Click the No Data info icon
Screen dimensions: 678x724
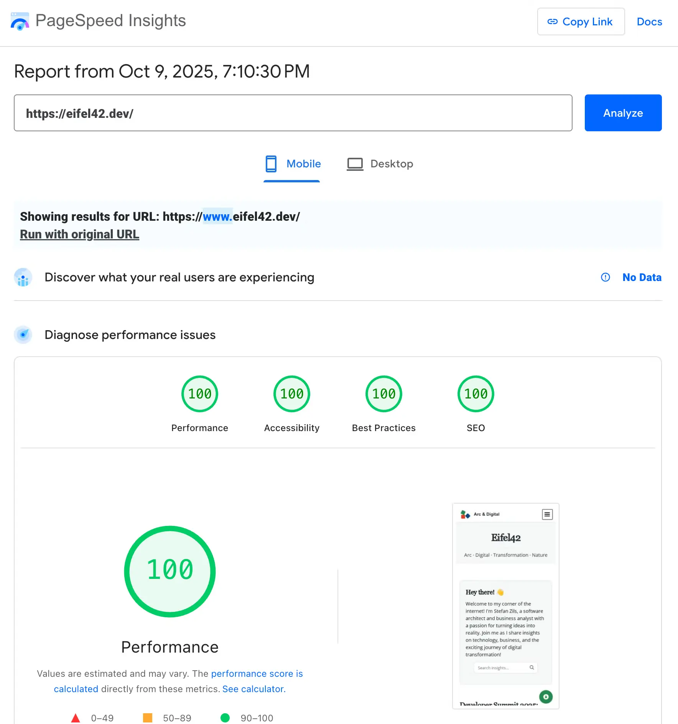(605, 277)
